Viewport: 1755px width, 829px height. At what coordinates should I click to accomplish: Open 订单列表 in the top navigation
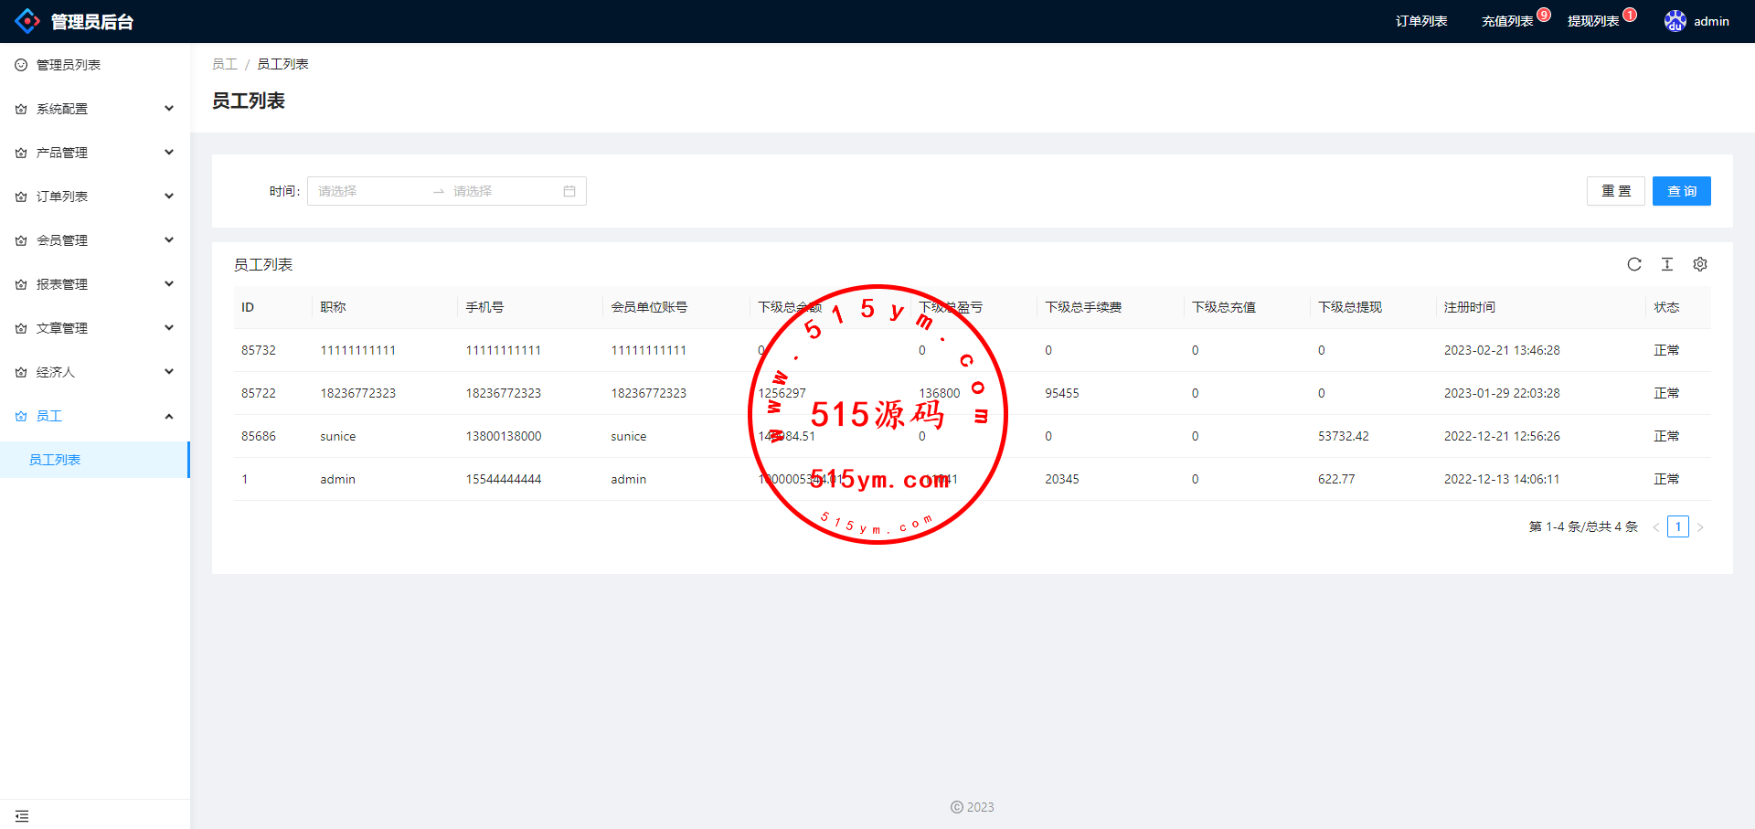click(1420, 21)
